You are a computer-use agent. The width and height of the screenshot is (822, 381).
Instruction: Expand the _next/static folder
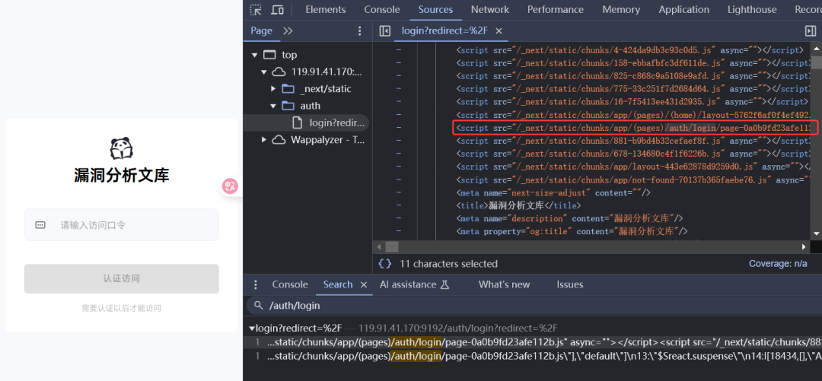[x=273, y=89]
